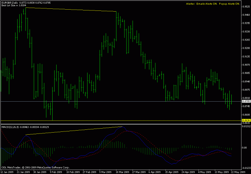
Task: Click the 0.8680 price axis label
Action: pyautogui.click(x=246, y=115)
